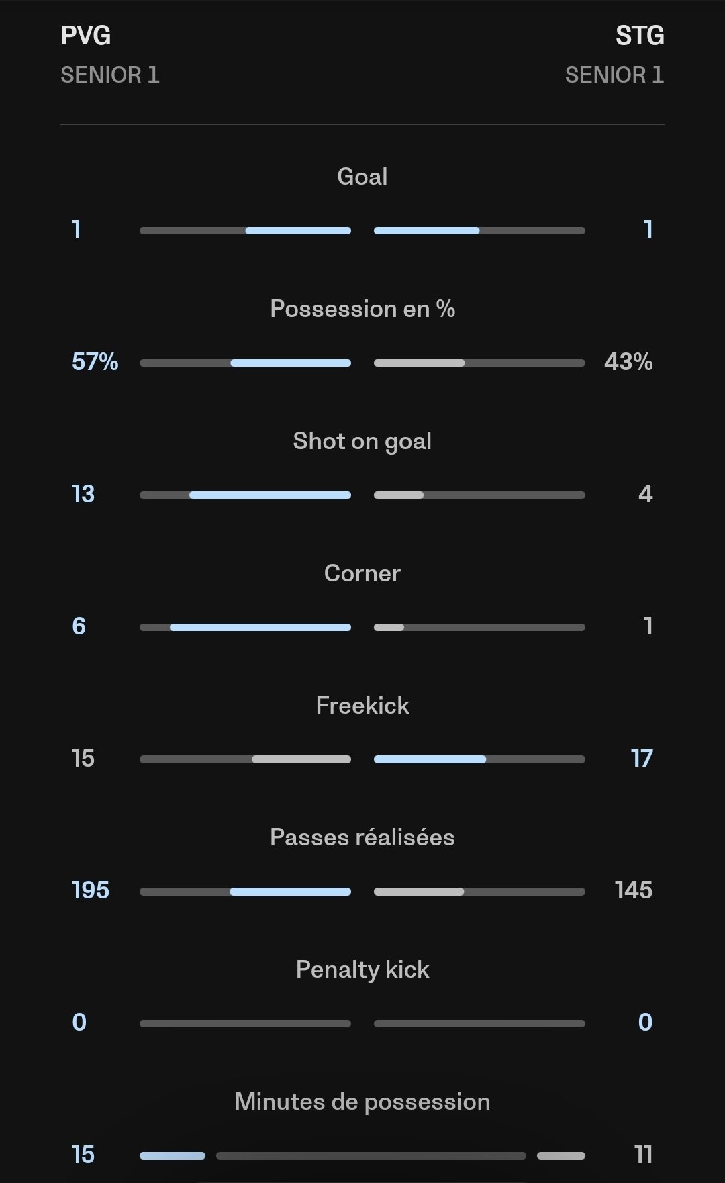Image resolution: width=725 pixels, height=1183 pixels.
Task: Tap STG's 11 minutes possession value
Action: [x=643, y=1155]
